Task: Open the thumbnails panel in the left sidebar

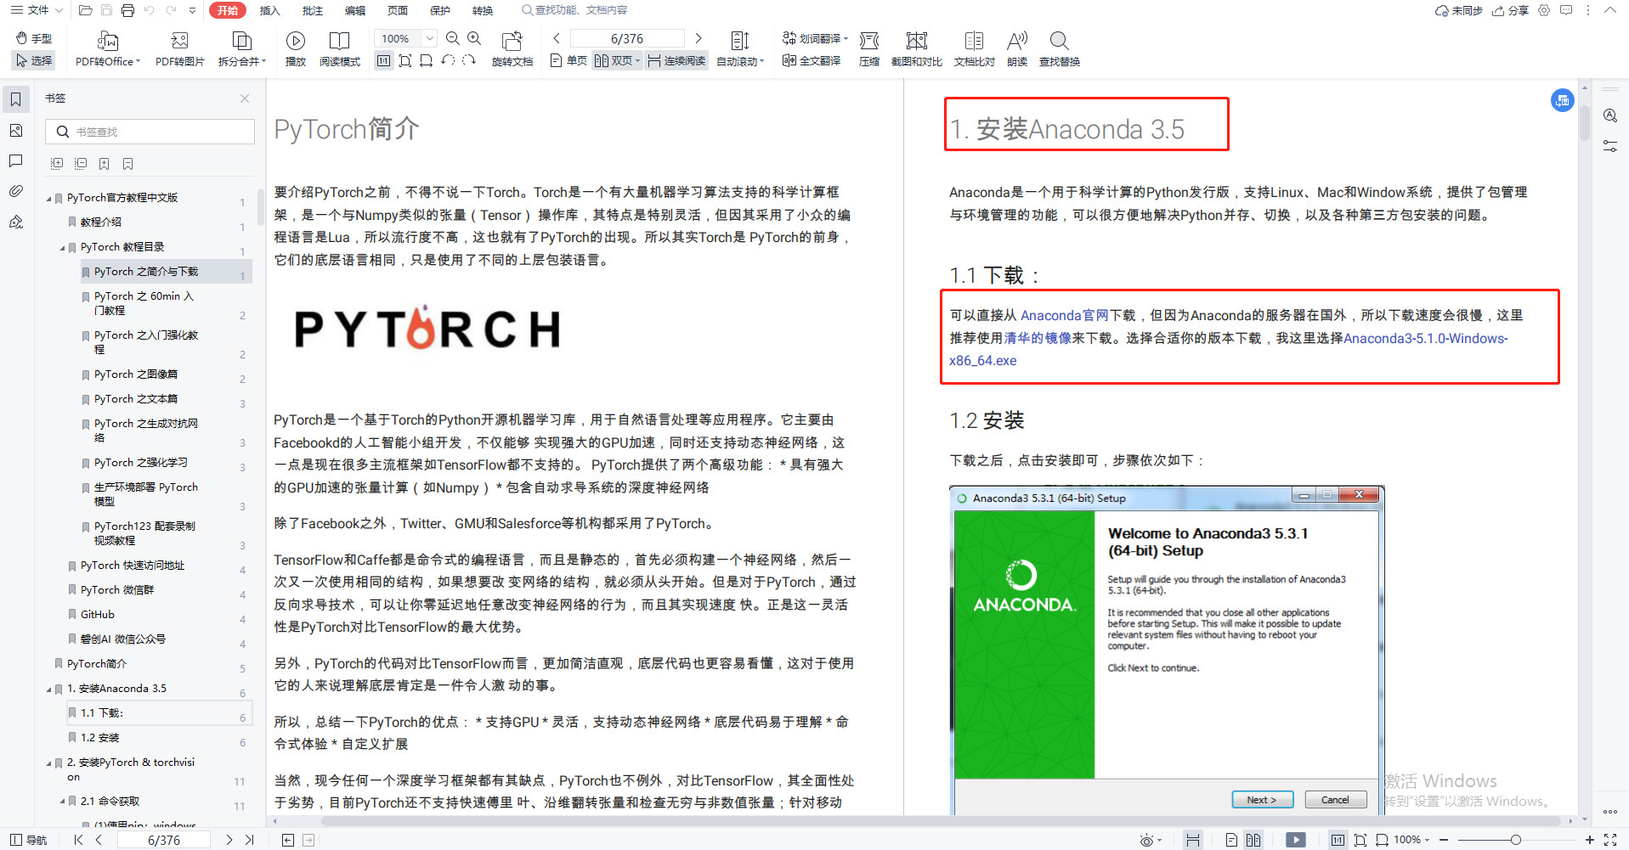Action: pos(16,130)
